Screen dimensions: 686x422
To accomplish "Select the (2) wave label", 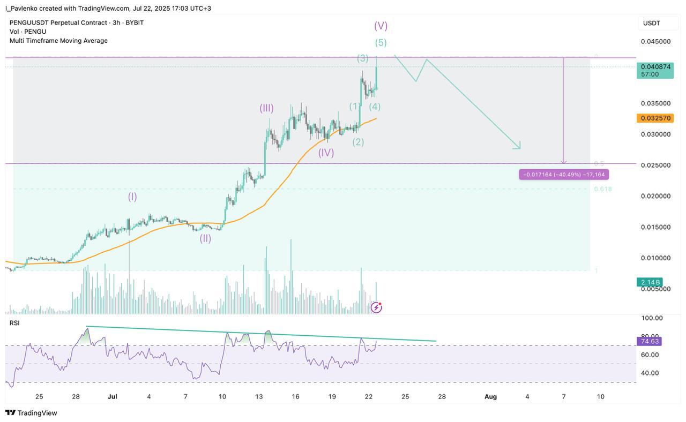I will (358, 142).
